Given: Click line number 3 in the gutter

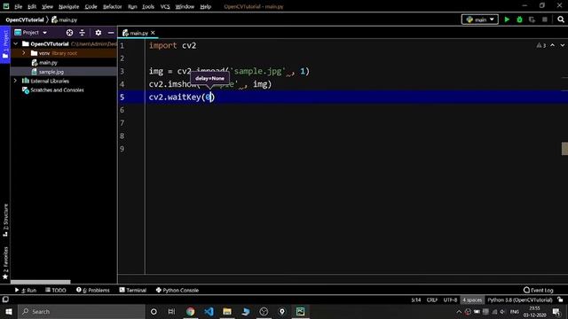Looking at the screenshot, I should coord(122,71).
